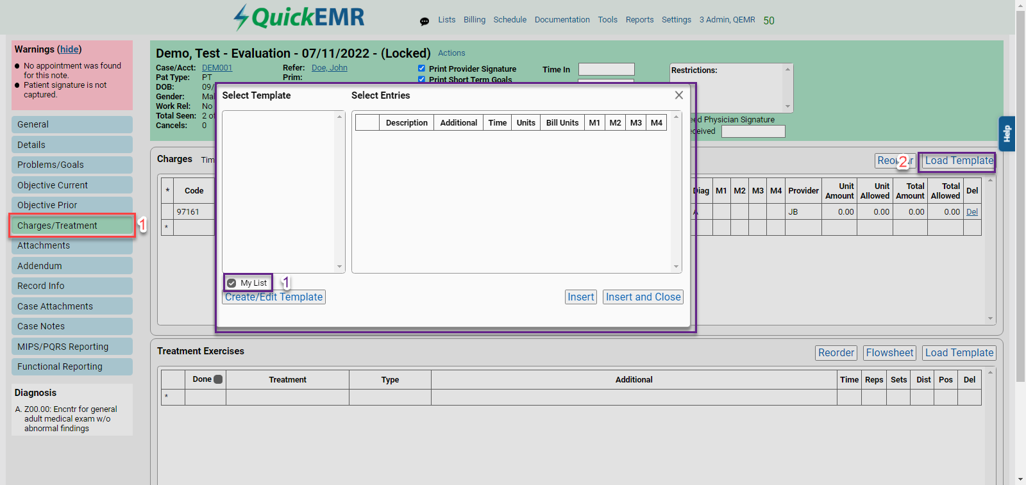Open the Case Attachments section
Screen dimensions: 1026x485
tap(72, 306)
